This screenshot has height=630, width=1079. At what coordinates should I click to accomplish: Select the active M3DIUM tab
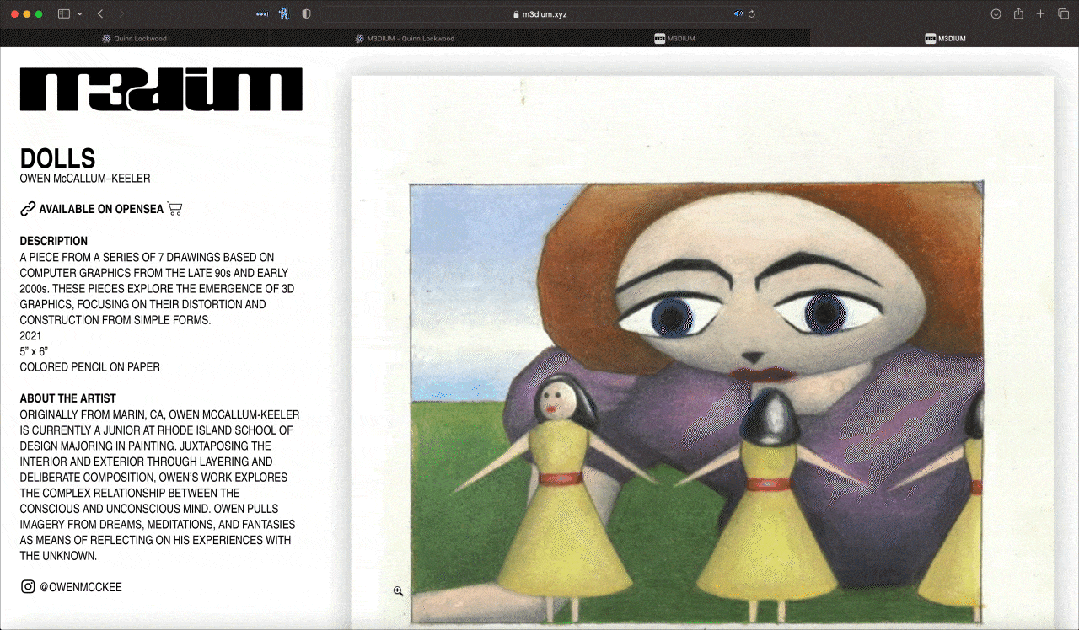coord(944,38)
